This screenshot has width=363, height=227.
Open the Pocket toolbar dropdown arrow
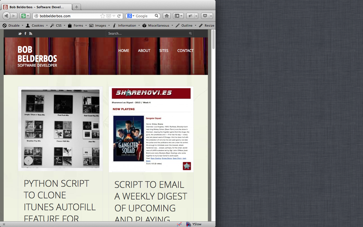pos(211,16)
